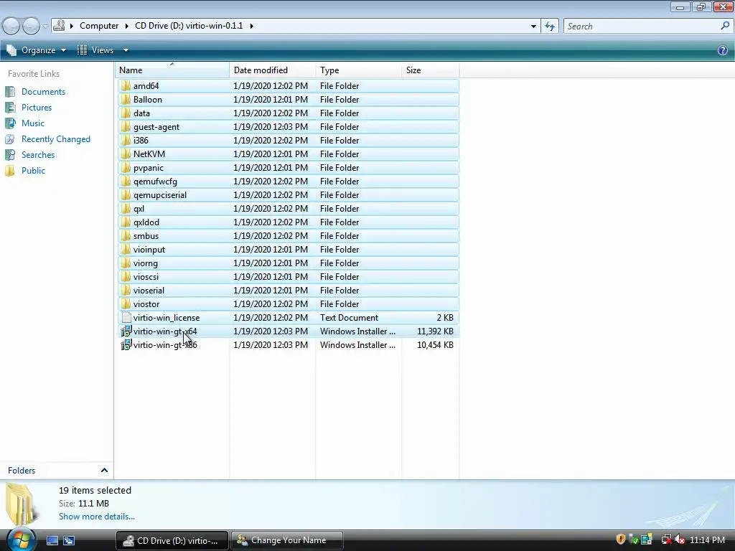The image size is (735, 551).
Task: Open the Windows Start orb
Action: (21, 540)
